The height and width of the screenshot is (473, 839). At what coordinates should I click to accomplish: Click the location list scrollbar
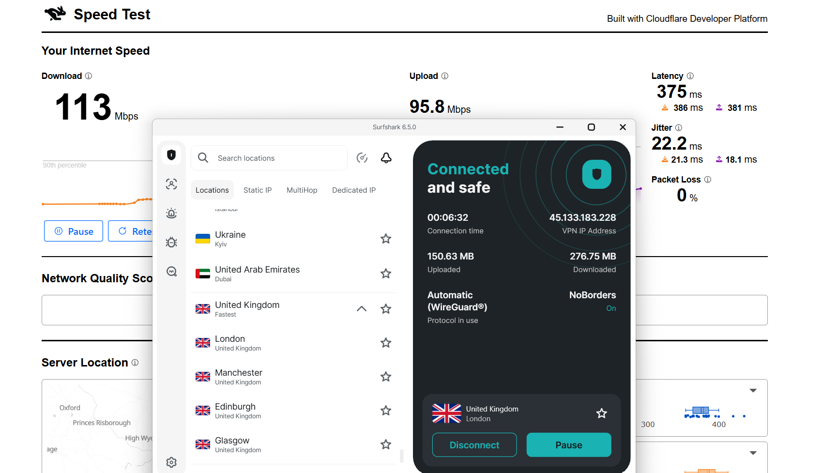pyautogui.click(x=401, y=456)
